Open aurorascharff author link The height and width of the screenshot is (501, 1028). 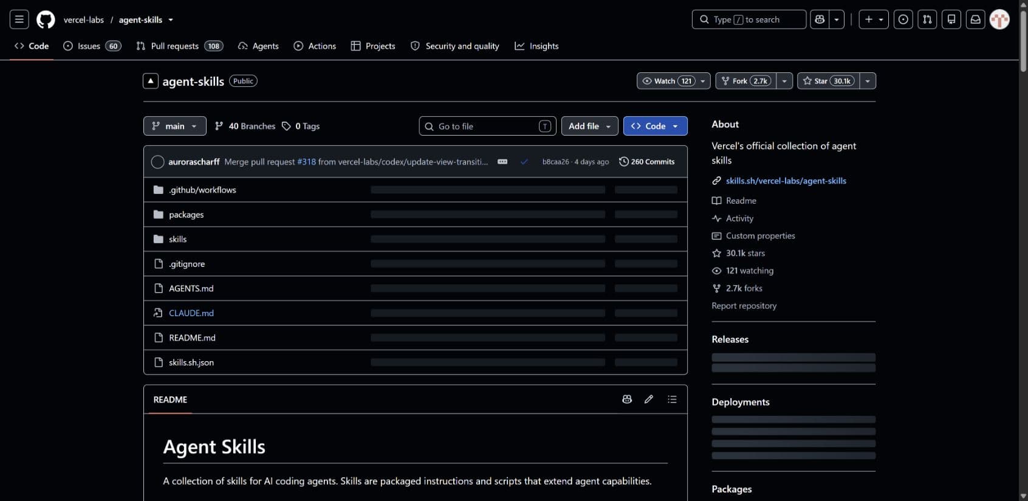pos(194,162)
